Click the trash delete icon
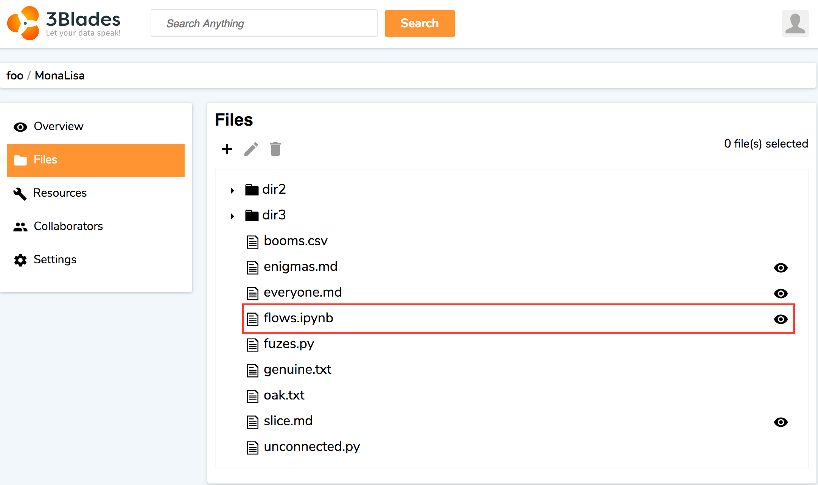818x485 pixels. pyautogui.click(x=275, y=149)
